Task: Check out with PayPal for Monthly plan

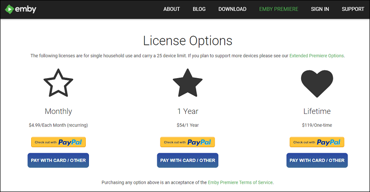Action: click(58, 142)
